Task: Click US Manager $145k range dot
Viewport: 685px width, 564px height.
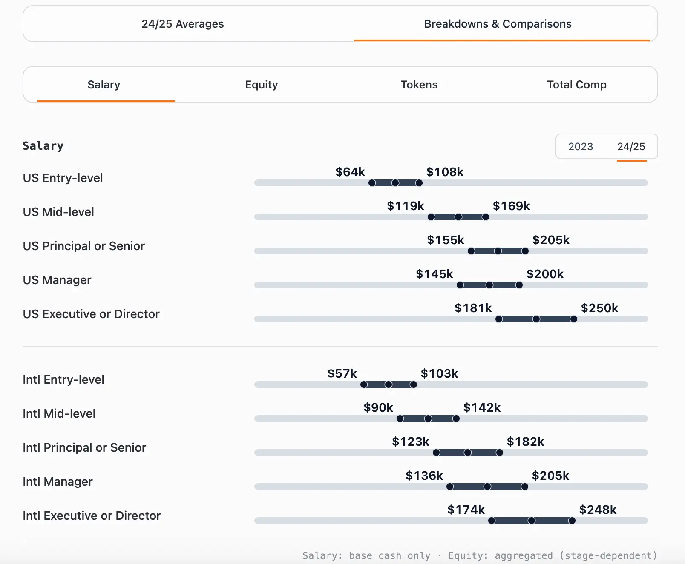Action: [460, 285]
